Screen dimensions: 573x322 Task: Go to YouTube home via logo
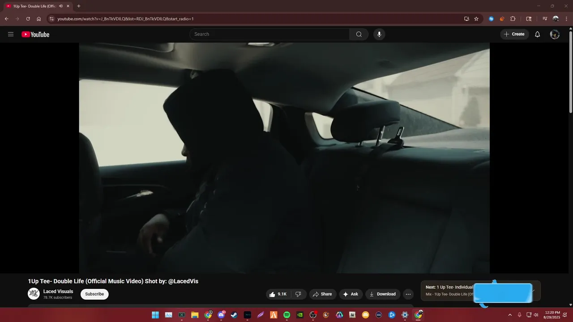(35, 34)
